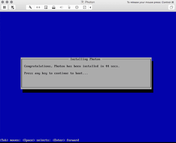The height and width of the screenshot is (143, 176).
Task: Click the 'Installing Photon' dialog title
Action: click(85, 59)
